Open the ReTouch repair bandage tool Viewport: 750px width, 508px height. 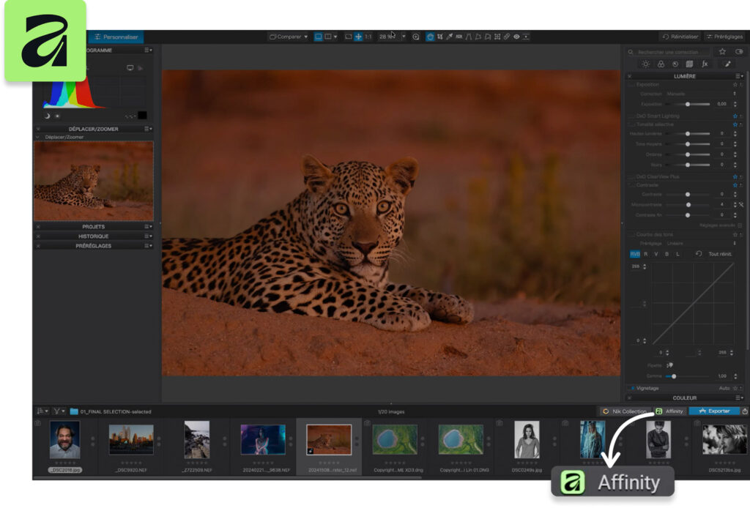point(507,37)
